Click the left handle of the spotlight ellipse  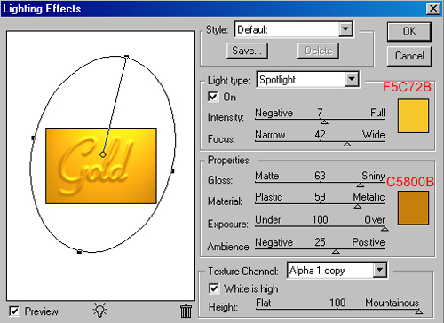point(34,138)
